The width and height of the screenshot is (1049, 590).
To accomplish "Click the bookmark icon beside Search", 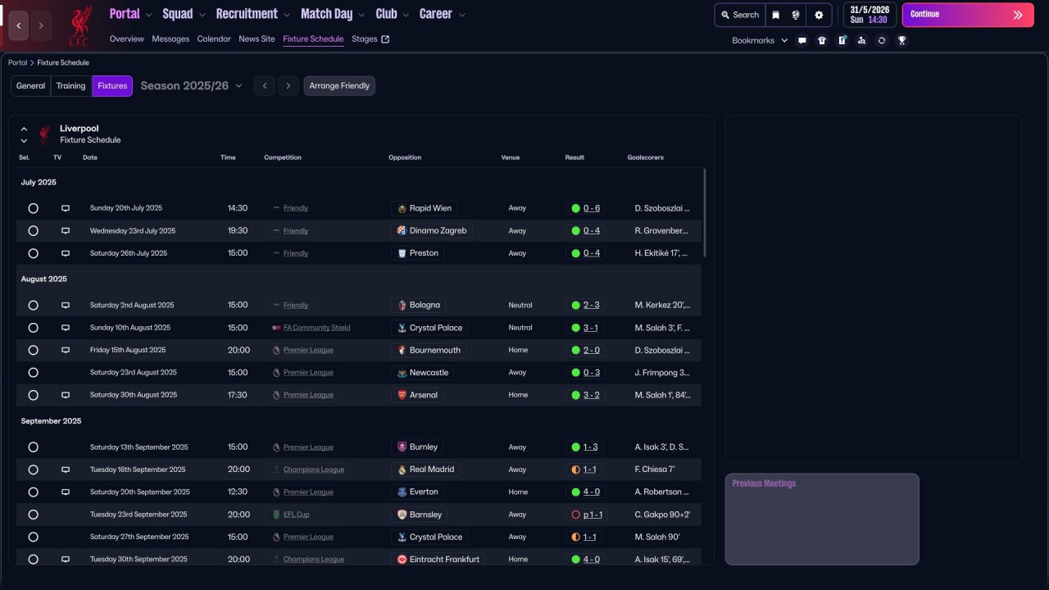I will (776, 15).
